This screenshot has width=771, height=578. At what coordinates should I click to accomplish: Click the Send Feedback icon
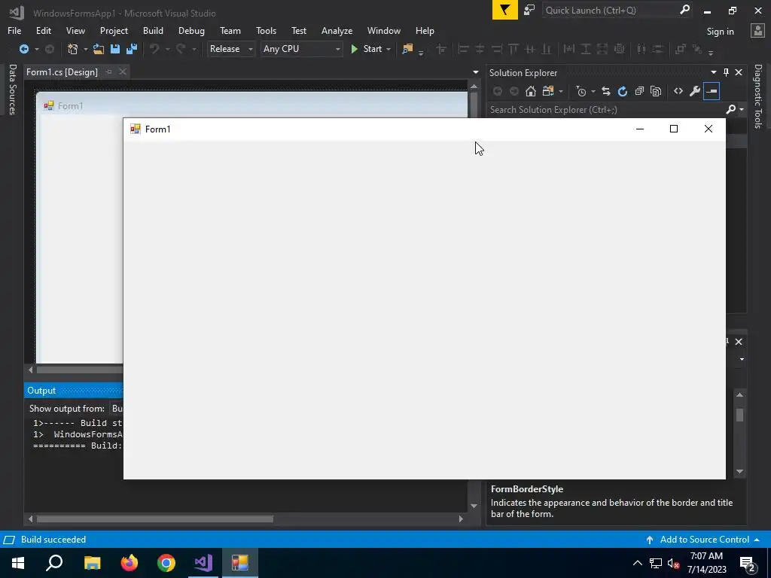[529, 10]
